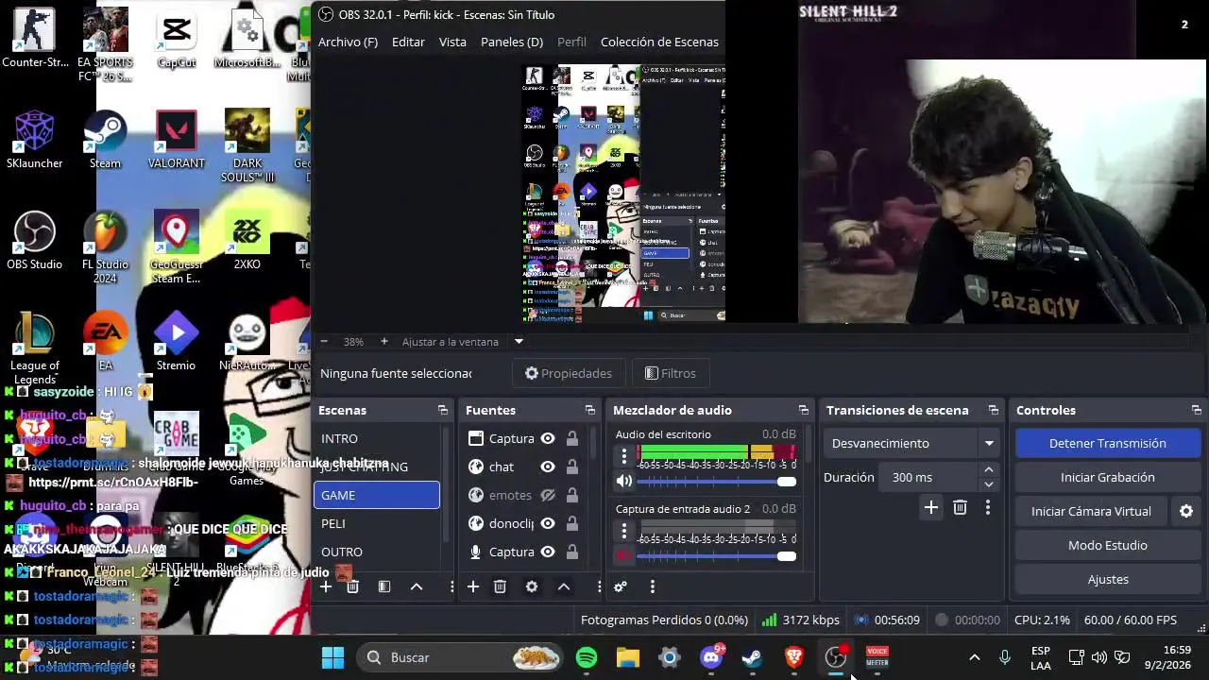Screen dimensions: 1209x680
Task: Hide the chat source with eye icon
Action: (x=548, y=467)
